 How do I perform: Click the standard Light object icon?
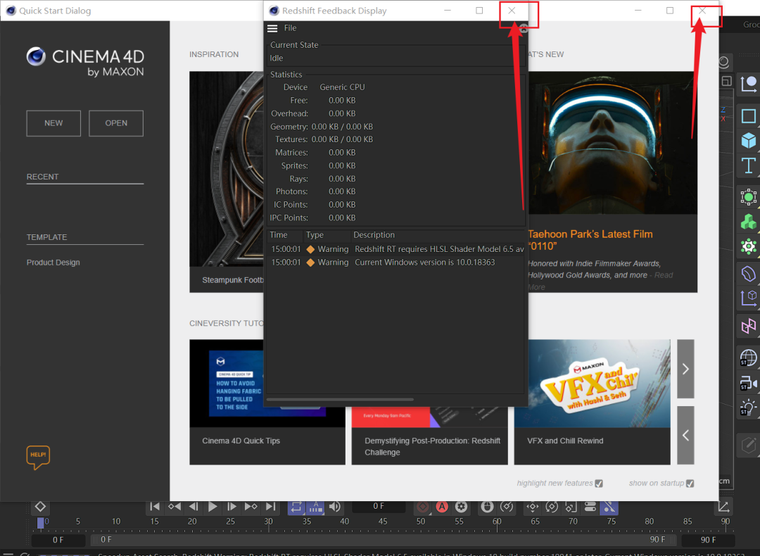(x=748, y=407)
